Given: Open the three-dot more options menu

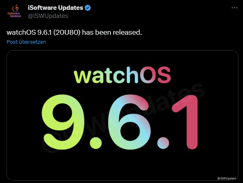Looking at the screenshot, I should tap(234, 8).
